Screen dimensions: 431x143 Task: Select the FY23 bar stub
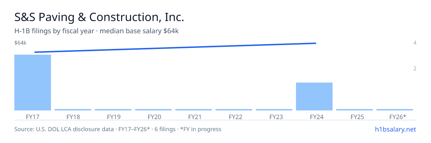274,110
